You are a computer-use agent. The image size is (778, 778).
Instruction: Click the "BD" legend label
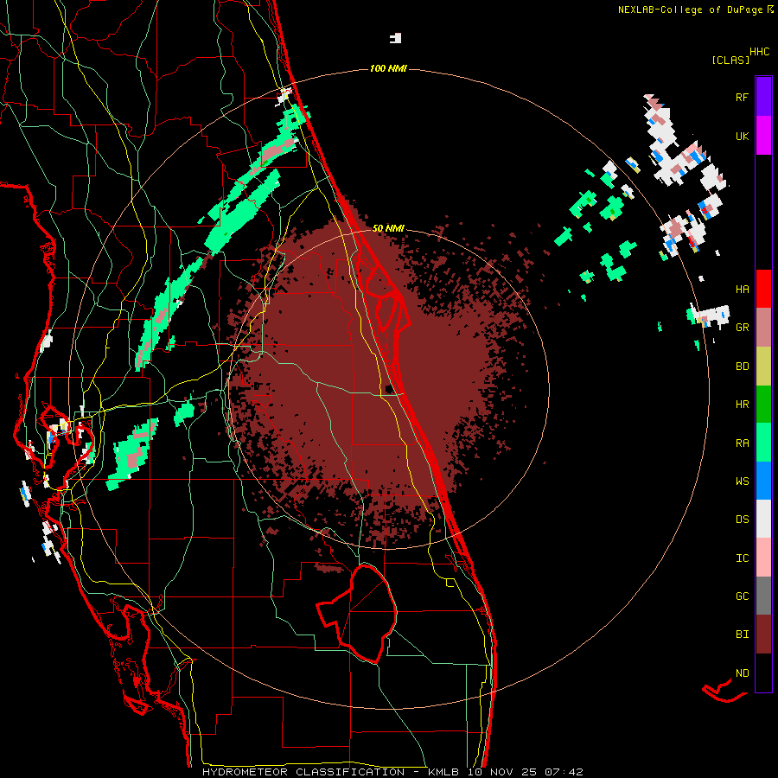click(x=742, y=367)
